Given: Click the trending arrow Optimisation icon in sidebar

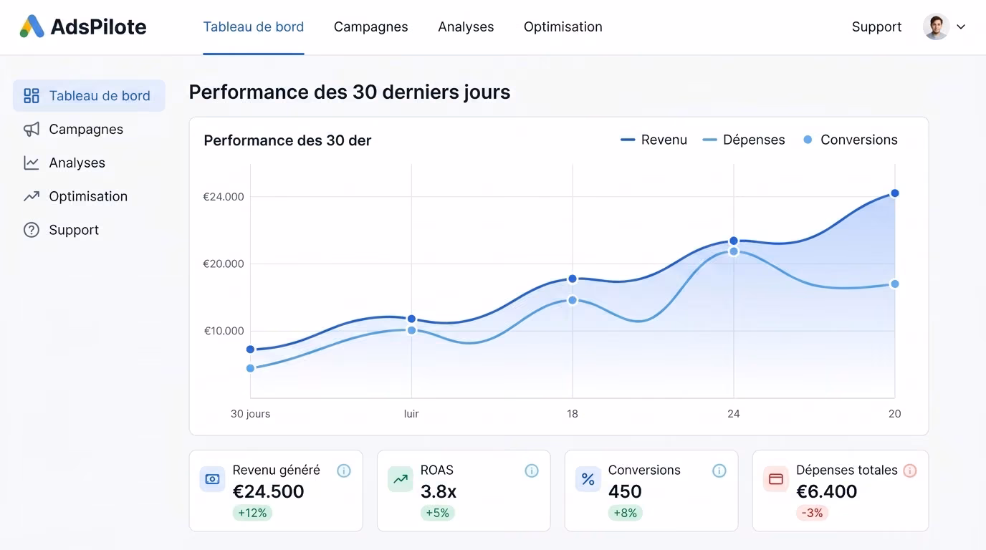Looking at the screenshot, I should [x=32, y=196].
